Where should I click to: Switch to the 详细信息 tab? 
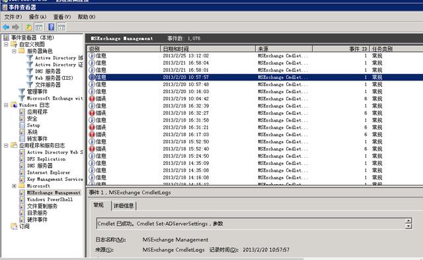(124, 206)
